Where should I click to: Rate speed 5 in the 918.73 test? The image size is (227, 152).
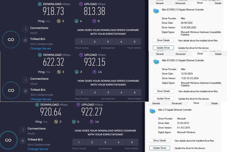[134, 42]
